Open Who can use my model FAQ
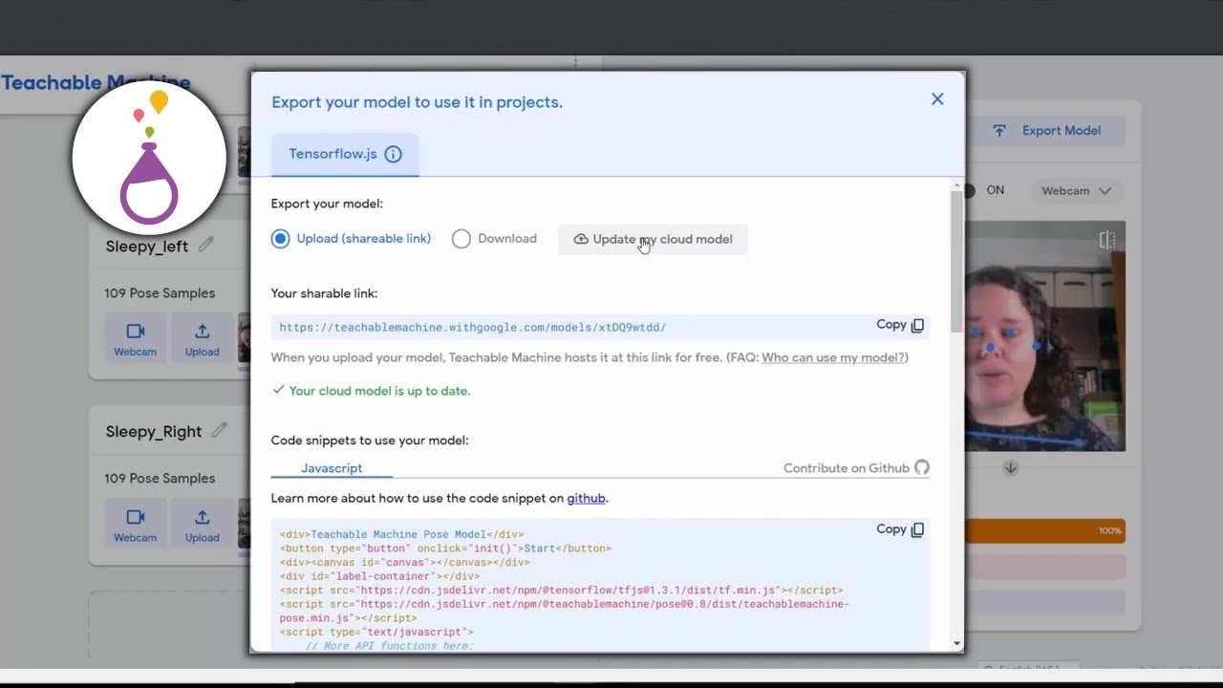 833,357
